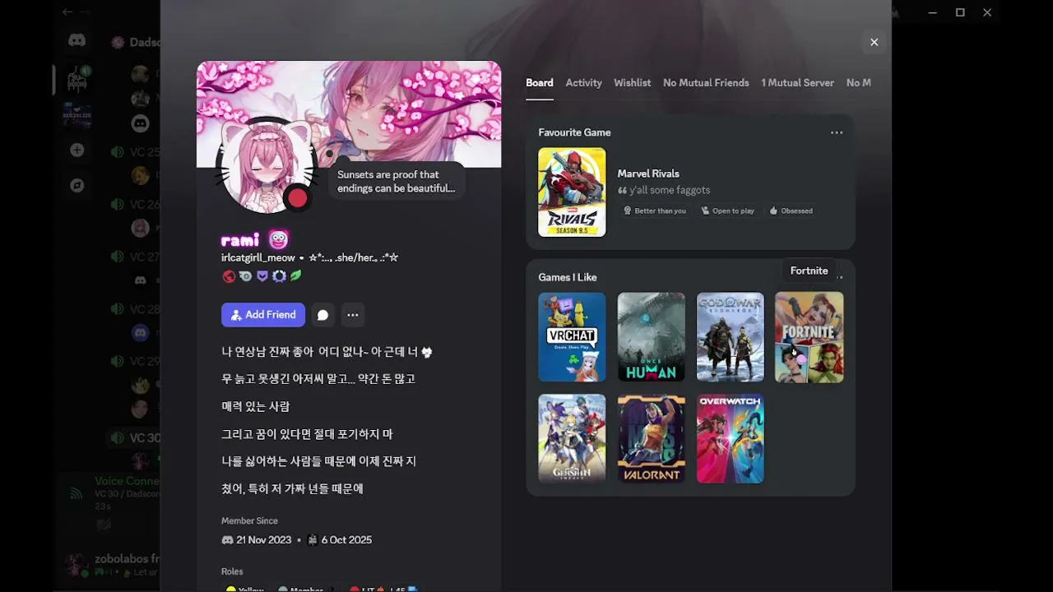The image size is (1053, 592).
Task: Open Favourite Game card options menu
Action: pyautogui.click(x=837, y=132)
